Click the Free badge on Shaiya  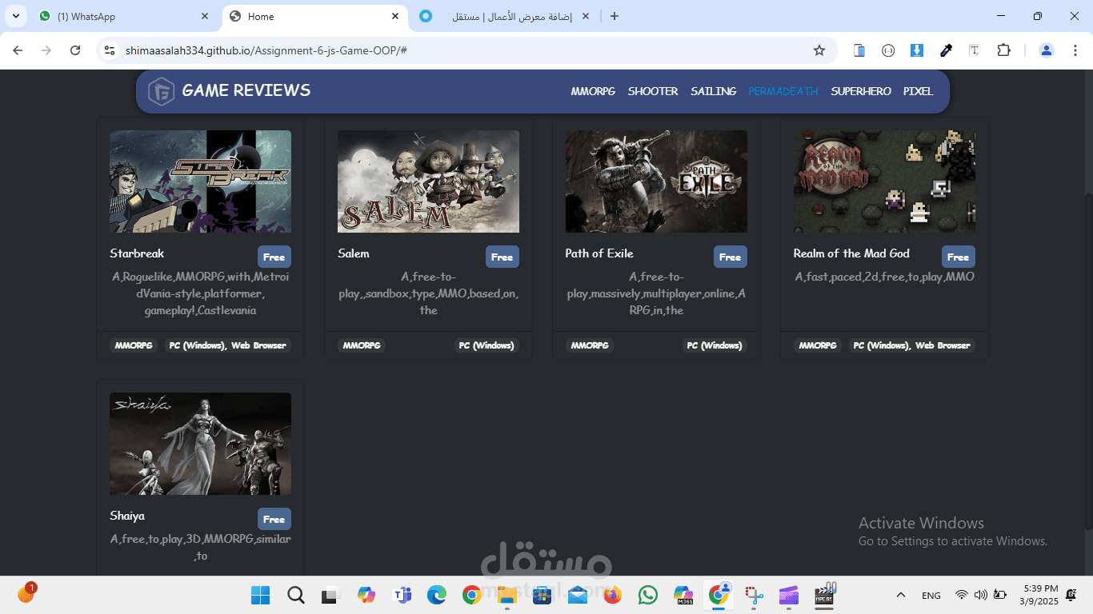pyautogui.click(x=274, y=519)
